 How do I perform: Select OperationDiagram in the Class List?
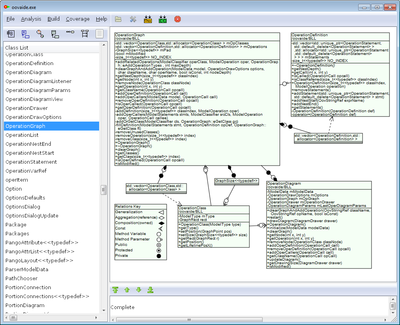tap(28, 72)
